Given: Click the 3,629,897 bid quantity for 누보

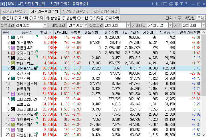Looking at the screenshot, I should coord(113,38).
